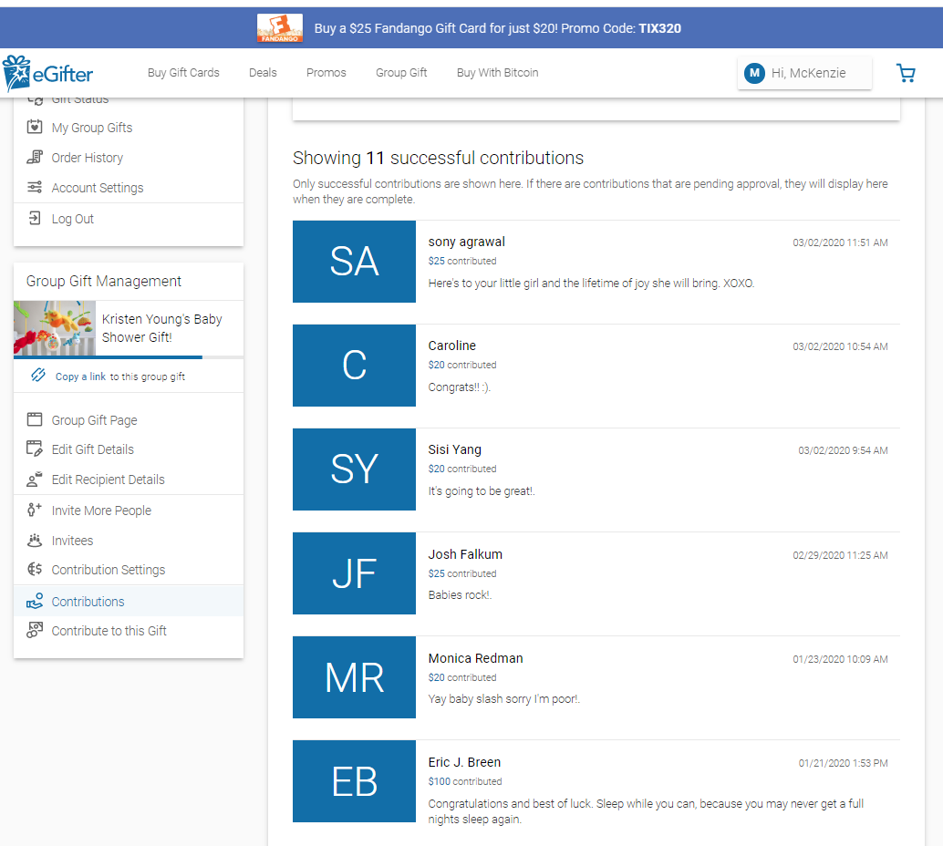Image resolution: width=943 pixels, height=846 pixels.
Task: Open Group Gift in top navigation
Action: (x=401, y=73)
